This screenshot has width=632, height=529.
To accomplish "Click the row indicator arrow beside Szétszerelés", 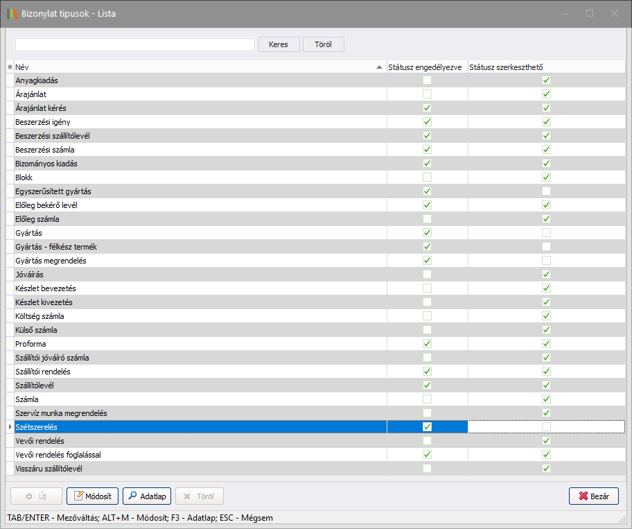I will click(x=10, y=427).
